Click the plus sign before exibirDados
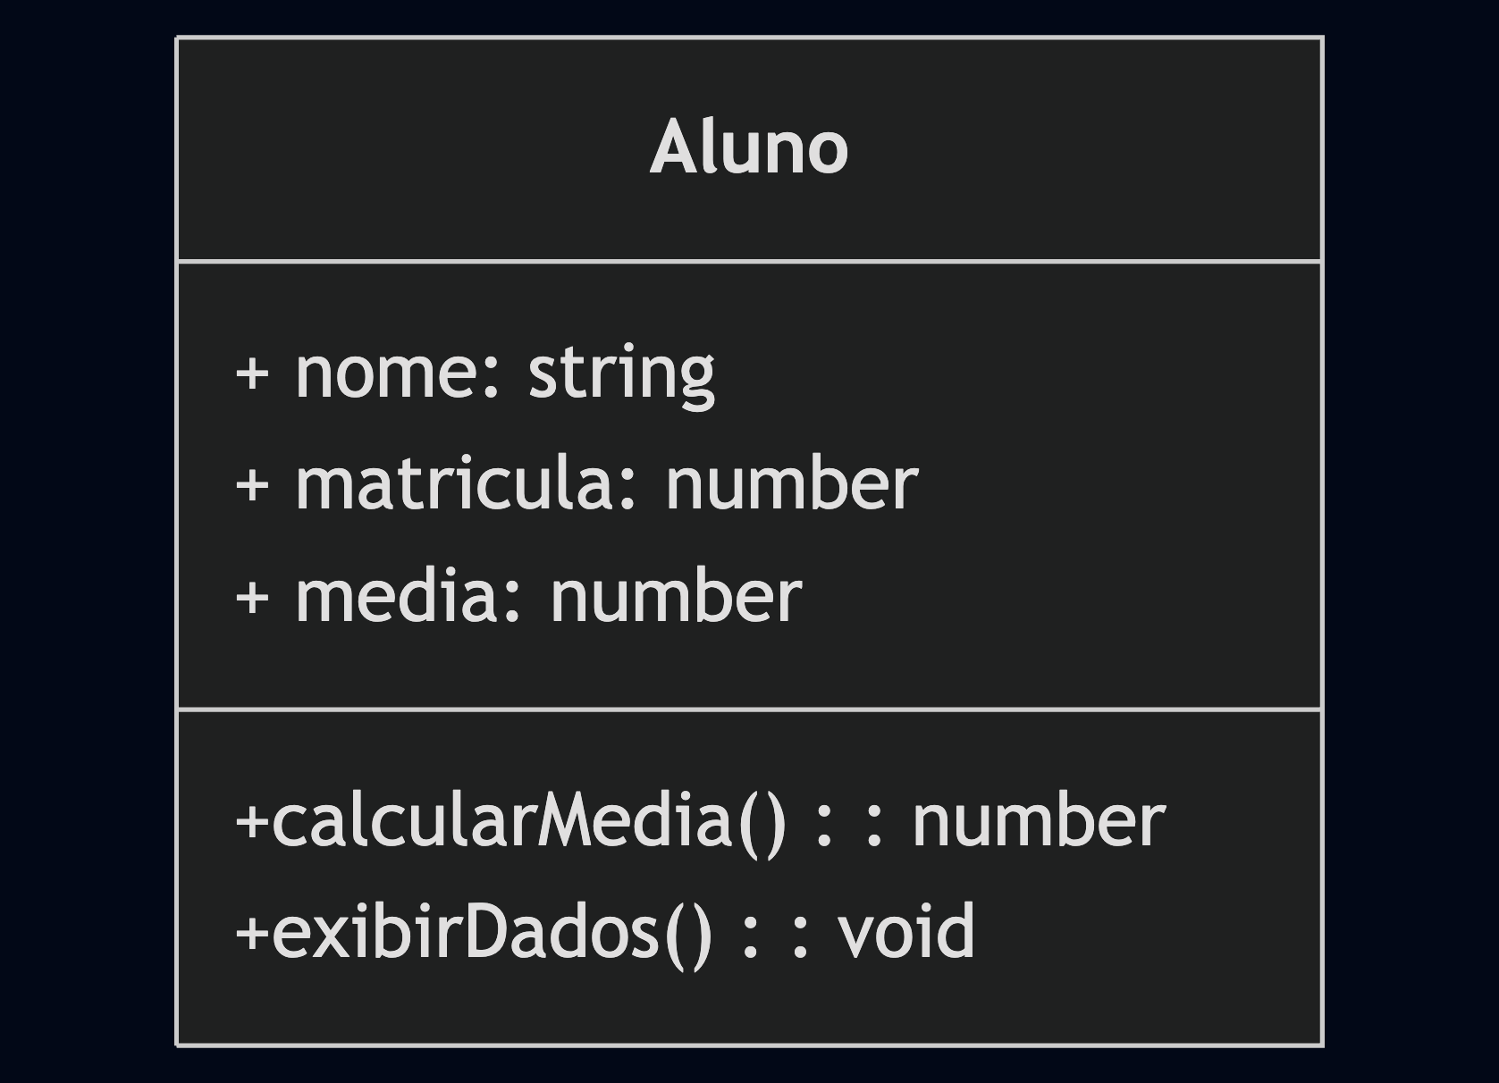Image resolution: width=1499 pixels, height=1083 pixels. 251,932
